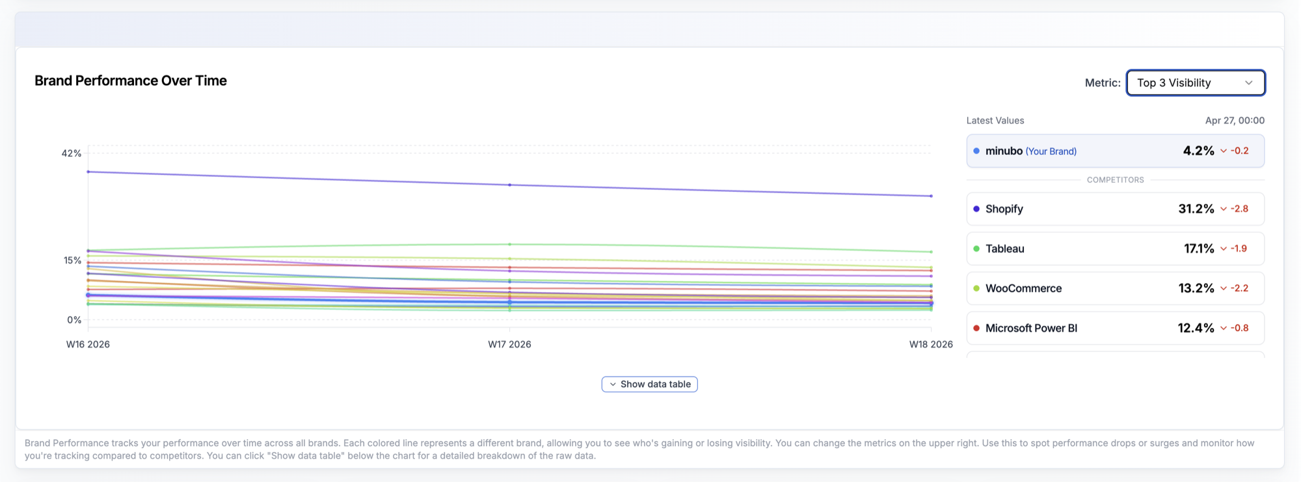Click the 12.4% value for Power BI
The width and height of the screenshot is (1301, 482).
(1196, 328)
